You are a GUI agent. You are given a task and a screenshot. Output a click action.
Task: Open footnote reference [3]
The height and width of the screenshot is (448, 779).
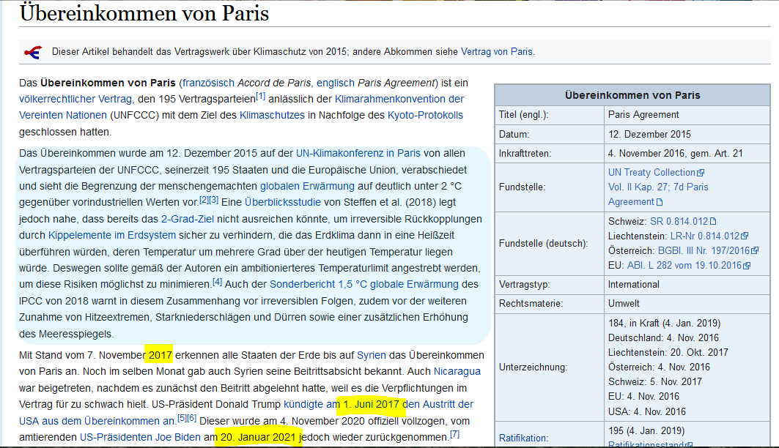[214, 200]
